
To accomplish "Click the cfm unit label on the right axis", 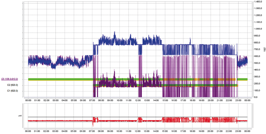I will coord(264,49).
